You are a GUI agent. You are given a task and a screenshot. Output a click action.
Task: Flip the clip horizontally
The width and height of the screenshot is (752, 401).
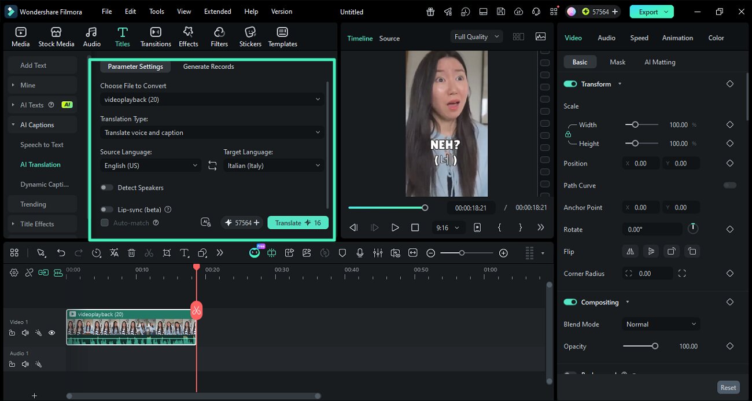tap(631, 252)
